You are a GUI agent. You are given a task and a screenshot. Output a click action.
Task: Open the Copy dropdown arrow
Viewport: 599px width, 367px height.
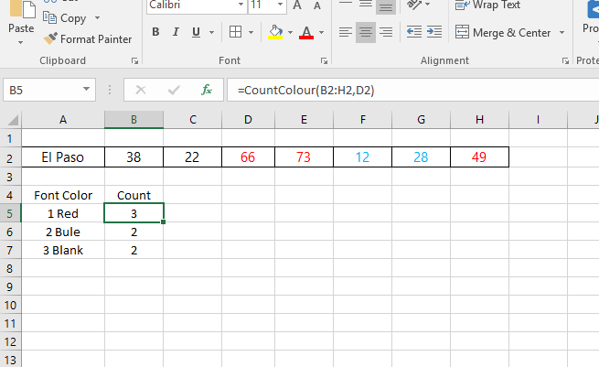pyautogui.click(x=98, y=18)
